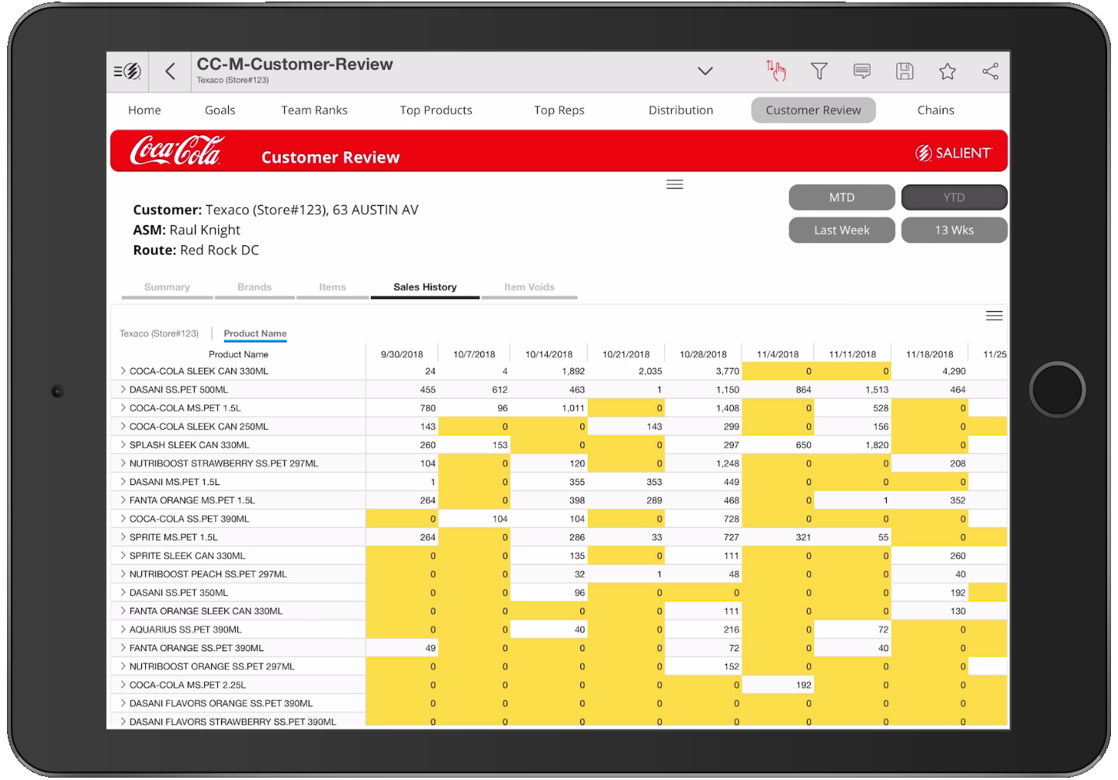Expand the SPRITE MS.PET 1.5L row
This screenshot has height=780, width=1118.
[123, 537]
